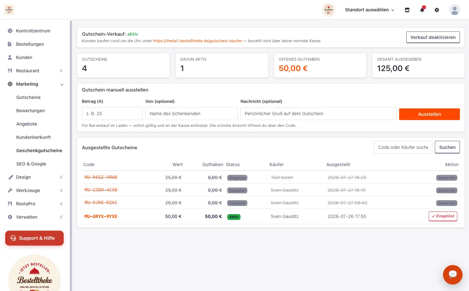Click the Eingelöst status badge of MU-R6GZ-VRW8
469x291 pixels.
coord(237,178)
